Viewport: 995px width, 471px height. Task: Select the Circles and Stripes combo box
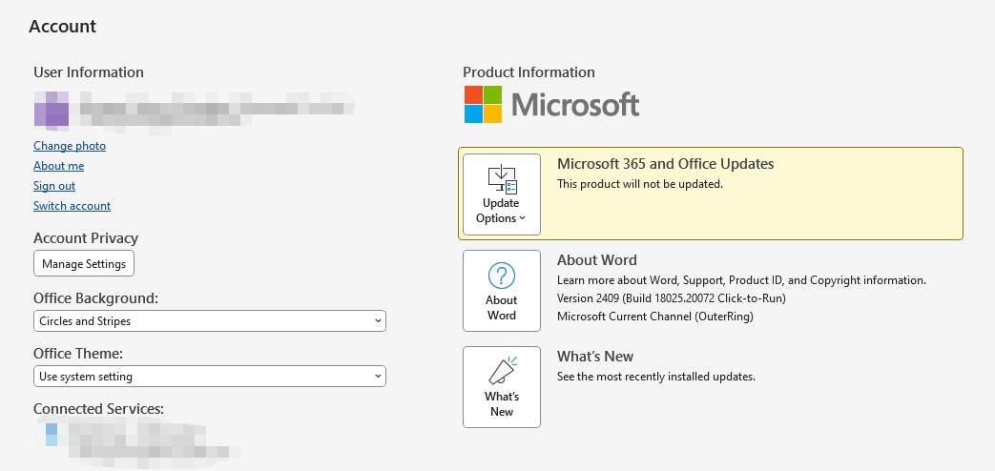click(210, 321)
